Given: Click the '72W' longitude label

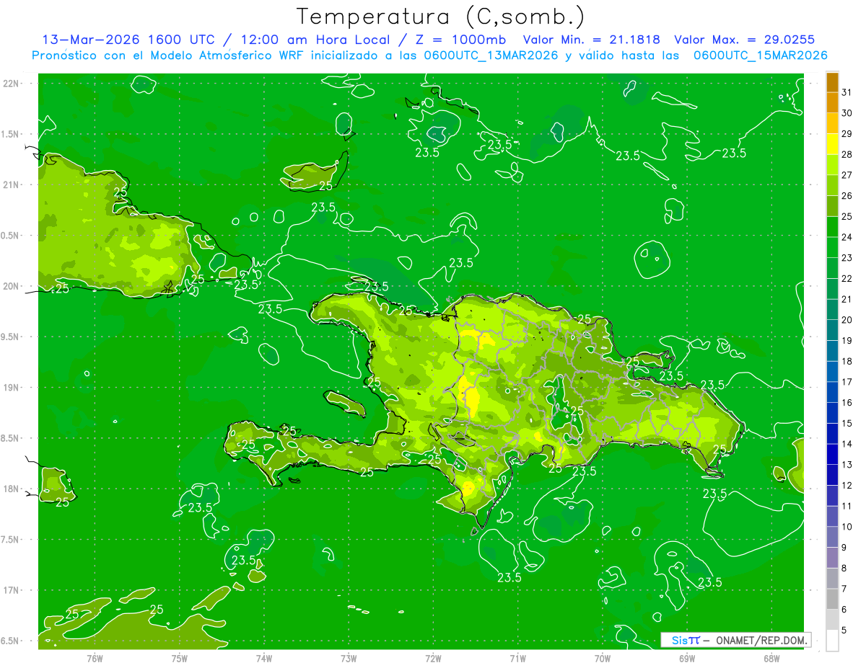Looking at the screenshot, I should click(433, 658).
